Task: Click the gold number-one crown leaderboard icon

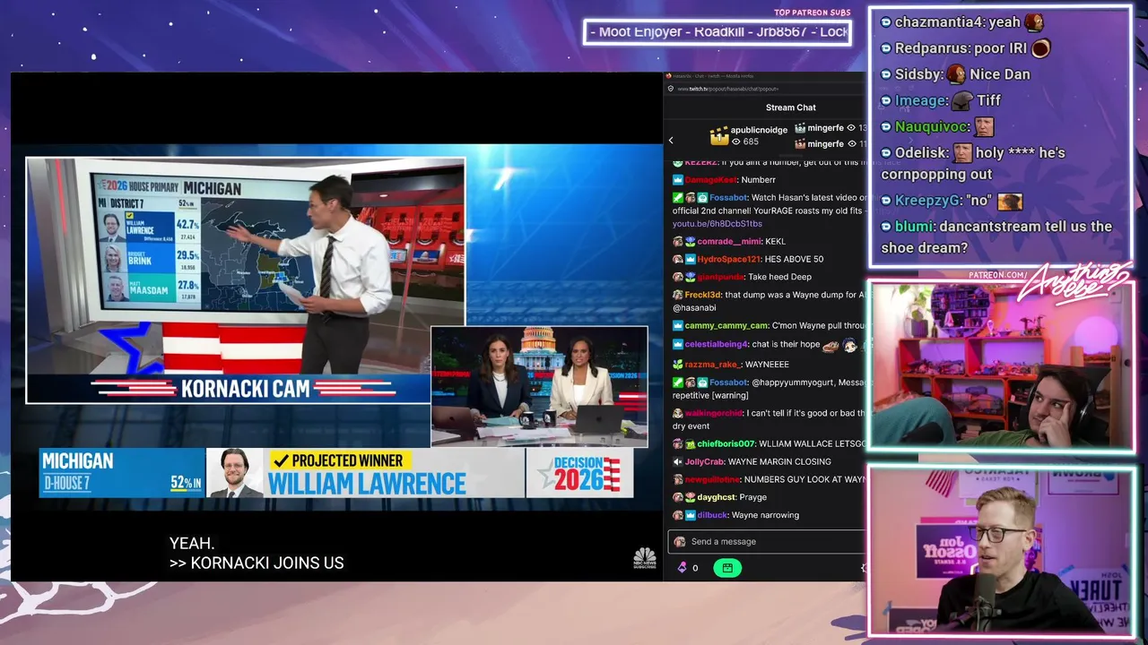Action: pos(718,136)
